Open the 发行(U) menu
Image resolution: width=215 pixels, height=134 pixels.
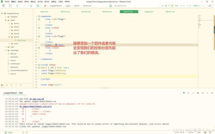(x=47, y=2)
